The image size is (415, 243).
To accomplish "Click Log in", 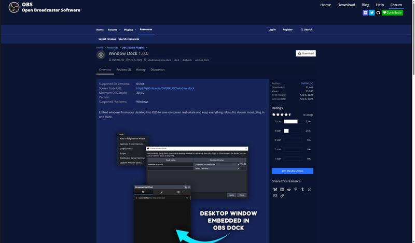I will tap(272, 30).
